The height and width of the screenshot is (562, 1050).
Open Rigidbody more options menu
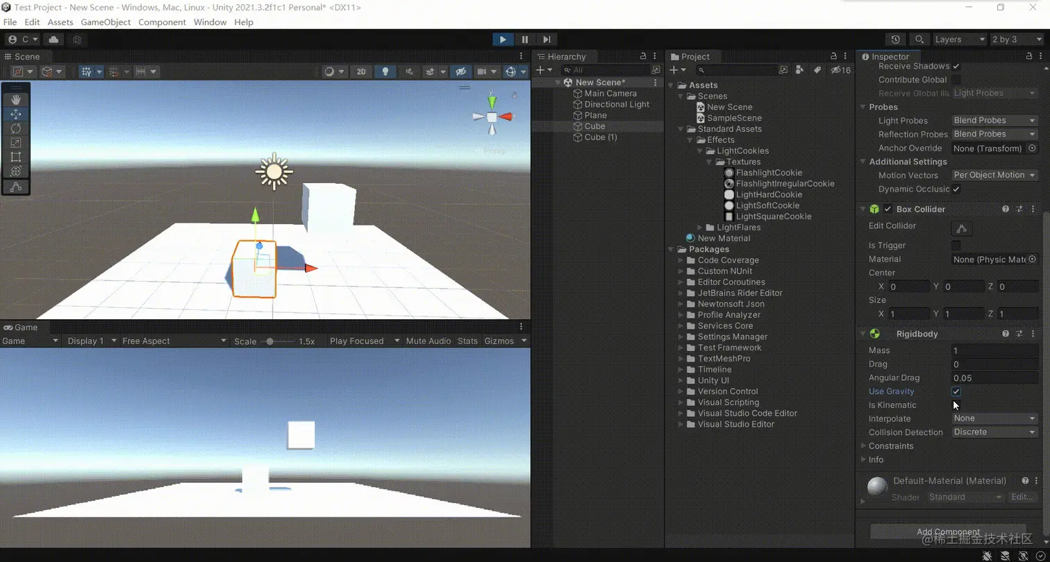pos(1033,334)
